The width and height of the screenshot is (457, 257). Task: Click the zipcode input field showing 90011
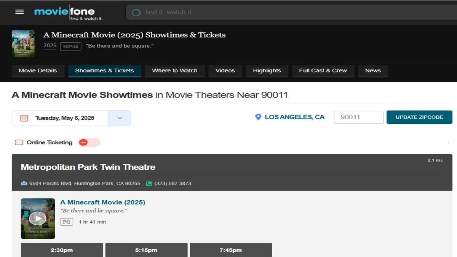pos(359,117)
